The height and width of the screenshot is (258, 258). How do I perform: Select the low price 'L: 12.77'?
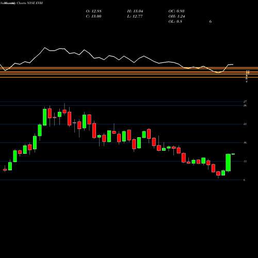[135, 17]
